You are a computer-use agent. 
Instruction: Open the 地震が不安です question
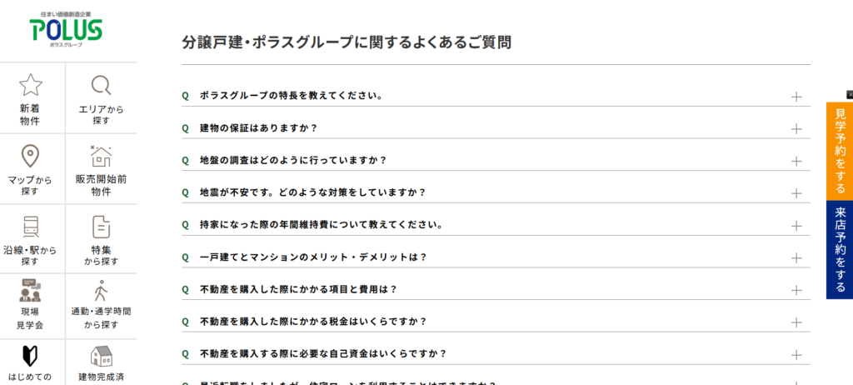coord(312,192)
